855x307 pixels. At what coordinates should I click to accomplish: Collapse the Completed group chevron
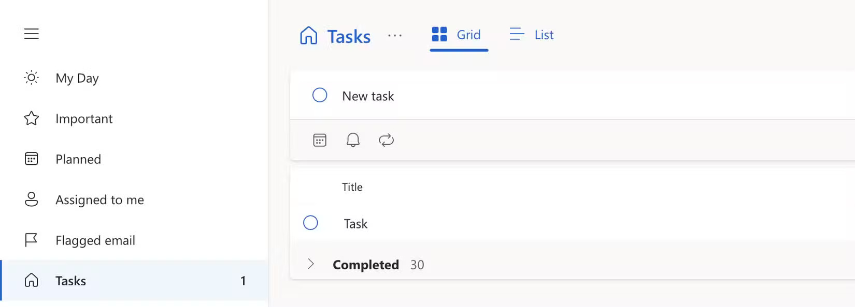311,264
